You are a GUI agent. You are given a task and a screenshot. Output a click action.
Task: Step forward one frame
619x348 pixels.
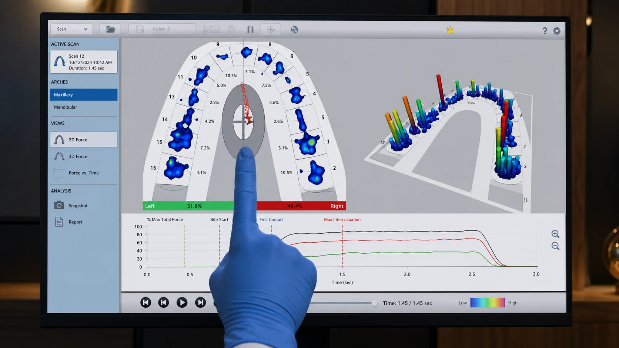tap(200, 303)
